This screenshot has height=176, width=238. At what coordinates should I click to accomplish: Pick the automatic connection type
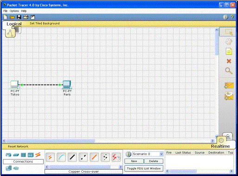(50, 157)
